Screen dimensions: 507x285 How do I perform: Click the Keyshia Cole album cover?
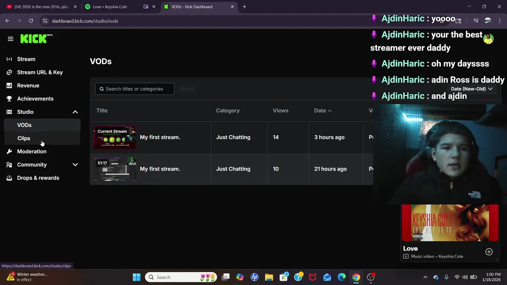[x=450, y=223]
